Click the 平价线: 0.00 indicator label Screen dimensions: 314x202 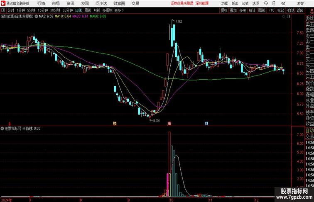[x=31, y=129]
